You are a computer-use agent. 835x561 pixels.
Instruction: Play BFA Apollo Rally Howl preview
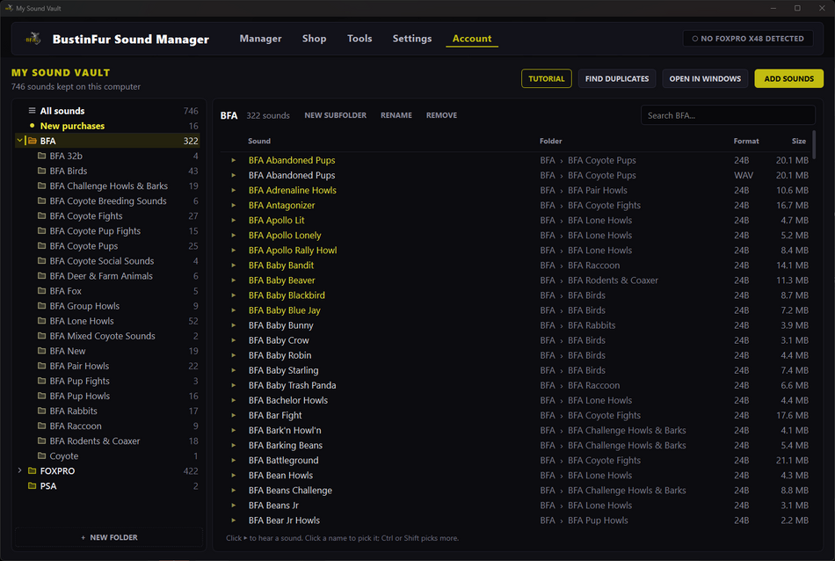coord(233,251)
